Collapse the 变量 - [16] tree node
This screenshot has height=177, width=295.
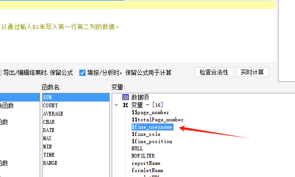click(116, 105)
